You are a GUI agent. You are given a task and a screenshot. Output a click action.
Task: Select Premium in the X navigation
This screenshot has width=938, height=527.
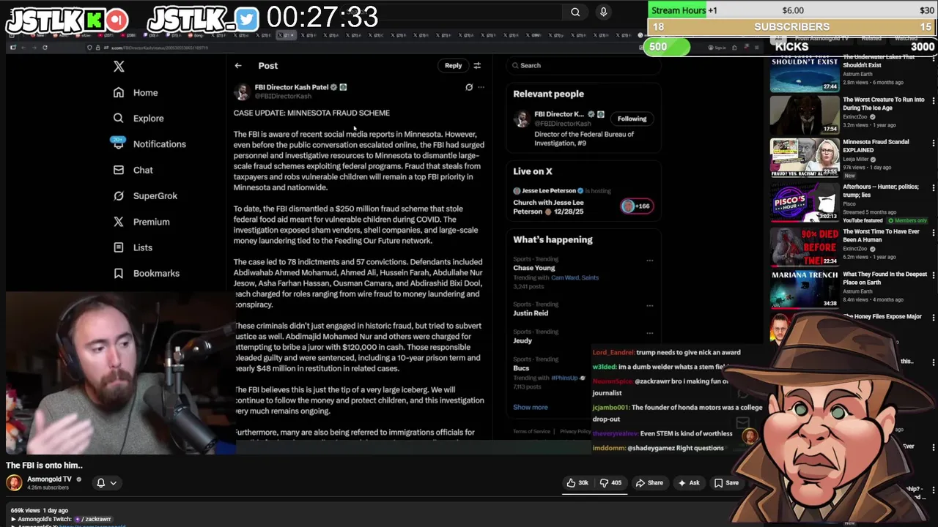[151, 222]
